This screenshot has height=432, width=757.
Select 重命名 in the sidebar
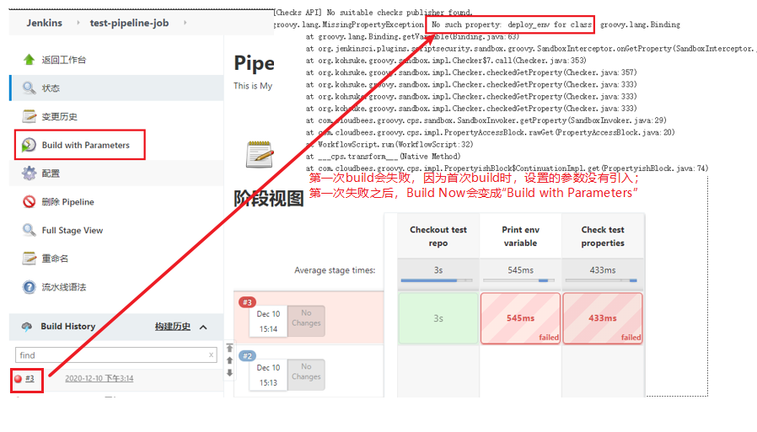pyautogui.click(x=55, y=259)
